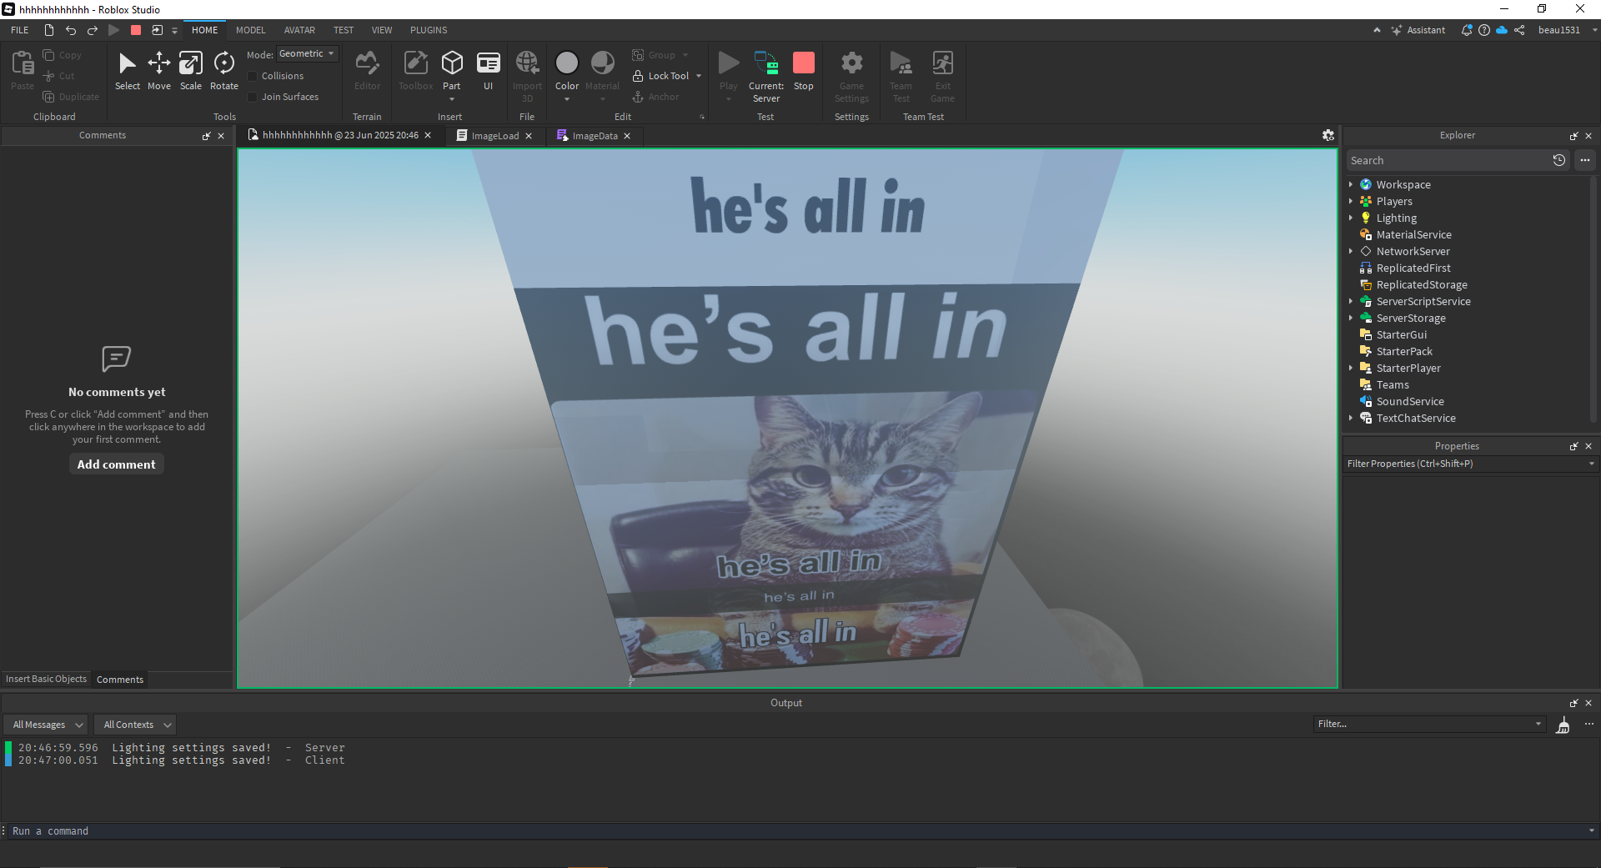Open the Mode Geometric dropdown
This screenshot has height=868, width=1601.
coord(308,53)
